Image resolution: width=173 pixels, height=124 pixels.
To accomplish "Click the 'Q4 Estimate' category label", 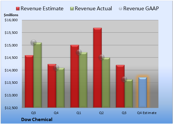I will [147, 113].
